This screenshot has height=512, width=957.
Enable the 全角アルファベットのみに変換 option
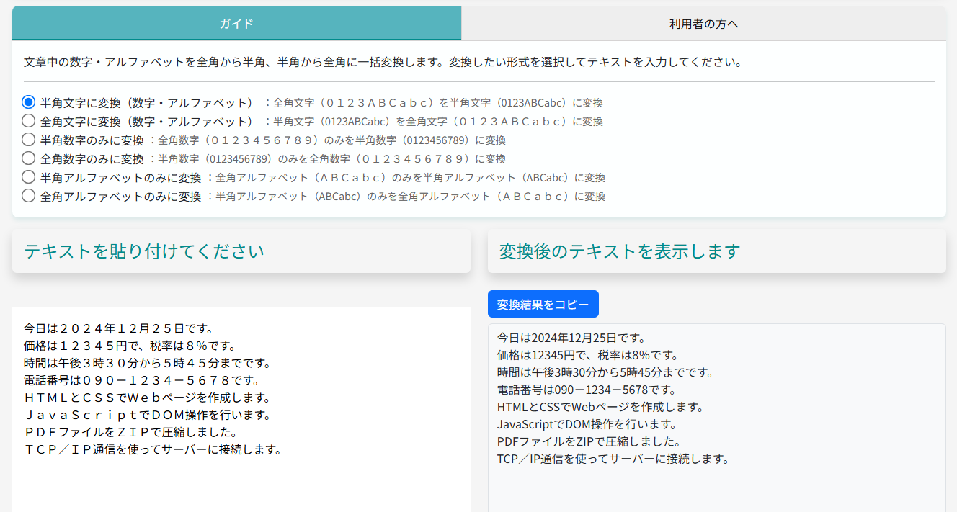click(x=28, y=195)
